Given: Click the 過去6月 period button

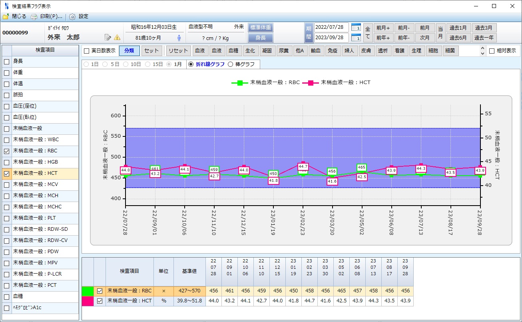Looking at the screenshot, I should 458,38.
